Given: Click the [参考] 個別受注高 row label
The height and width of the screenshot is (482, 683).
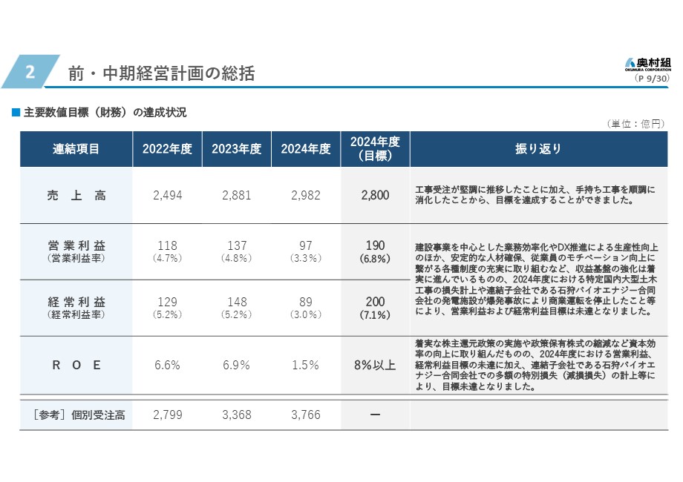Looking at the screenshot, I should coord(76,415).
